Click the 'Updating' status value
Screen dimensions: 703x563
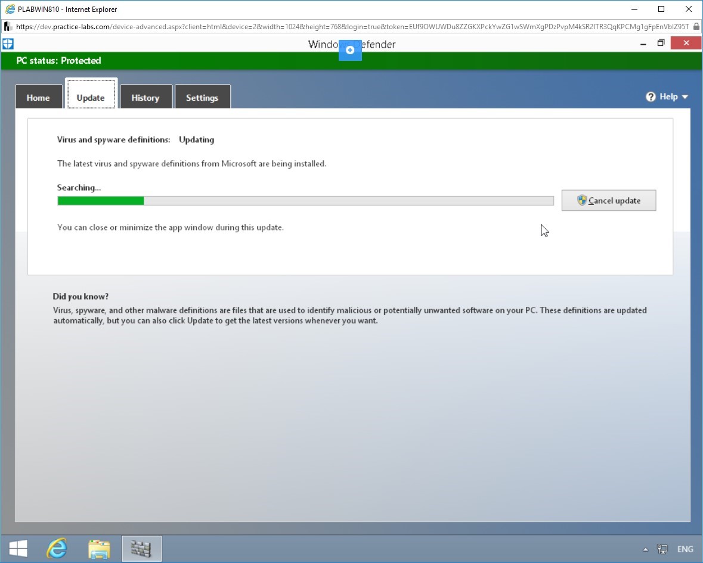coord(196,140)
